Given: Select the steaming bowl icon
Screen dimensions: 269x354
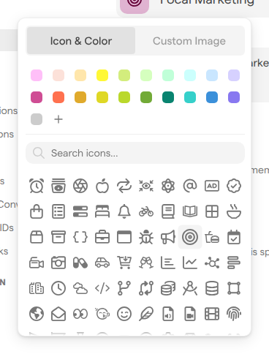Looking at the screenshot, I should coord(234,211).
